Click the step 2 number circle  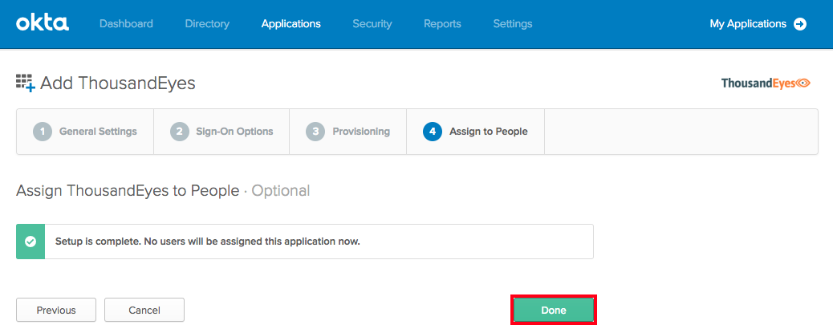pos(180,132)
